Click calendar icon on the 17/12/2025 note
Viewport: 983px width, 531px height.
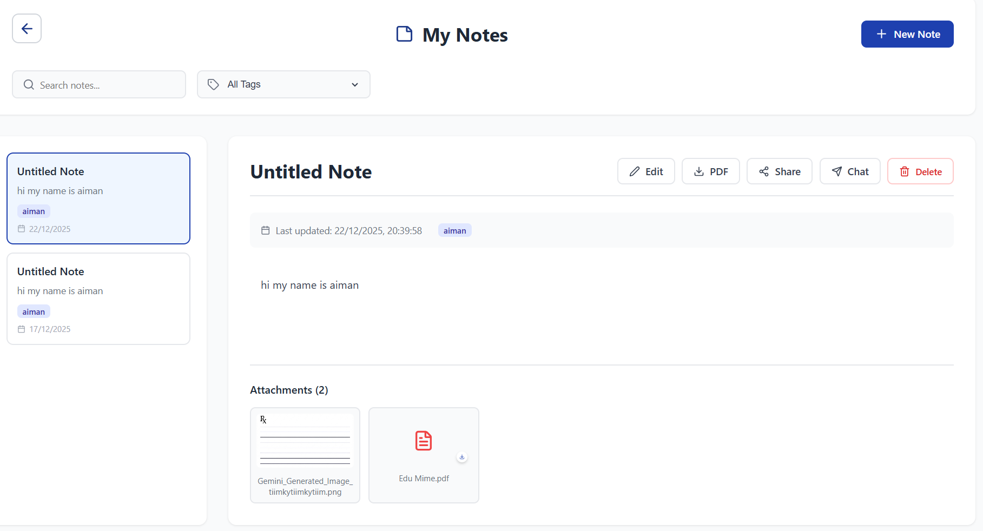[x=22, y=329]
